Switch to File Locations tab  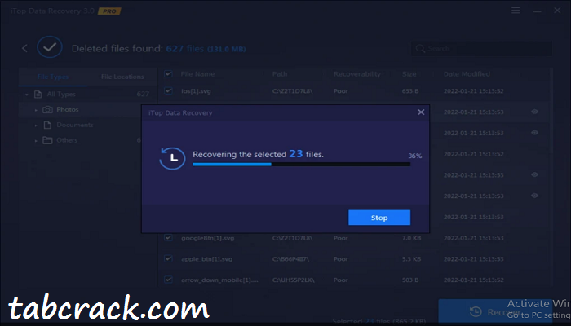[122, 77]
